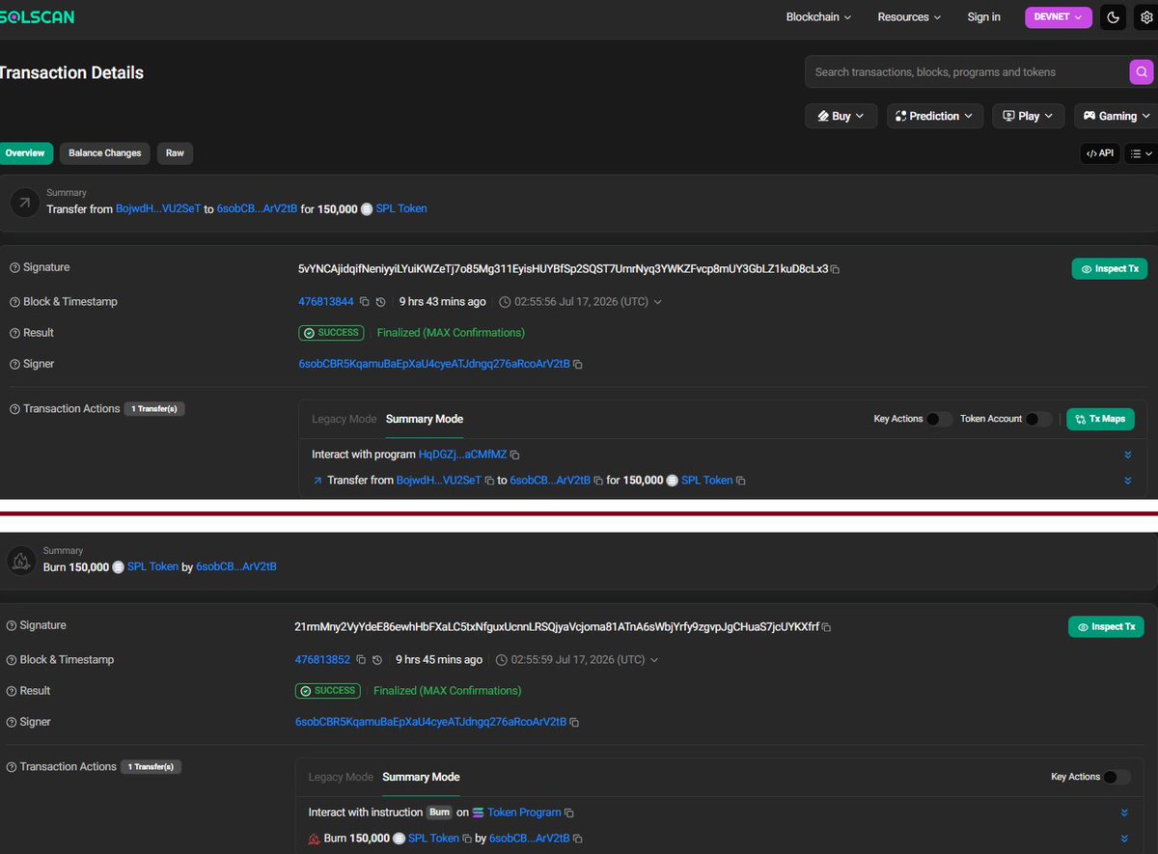Open block link 476813852
The image size is (1158, 854).
click(x=322, y=660)
